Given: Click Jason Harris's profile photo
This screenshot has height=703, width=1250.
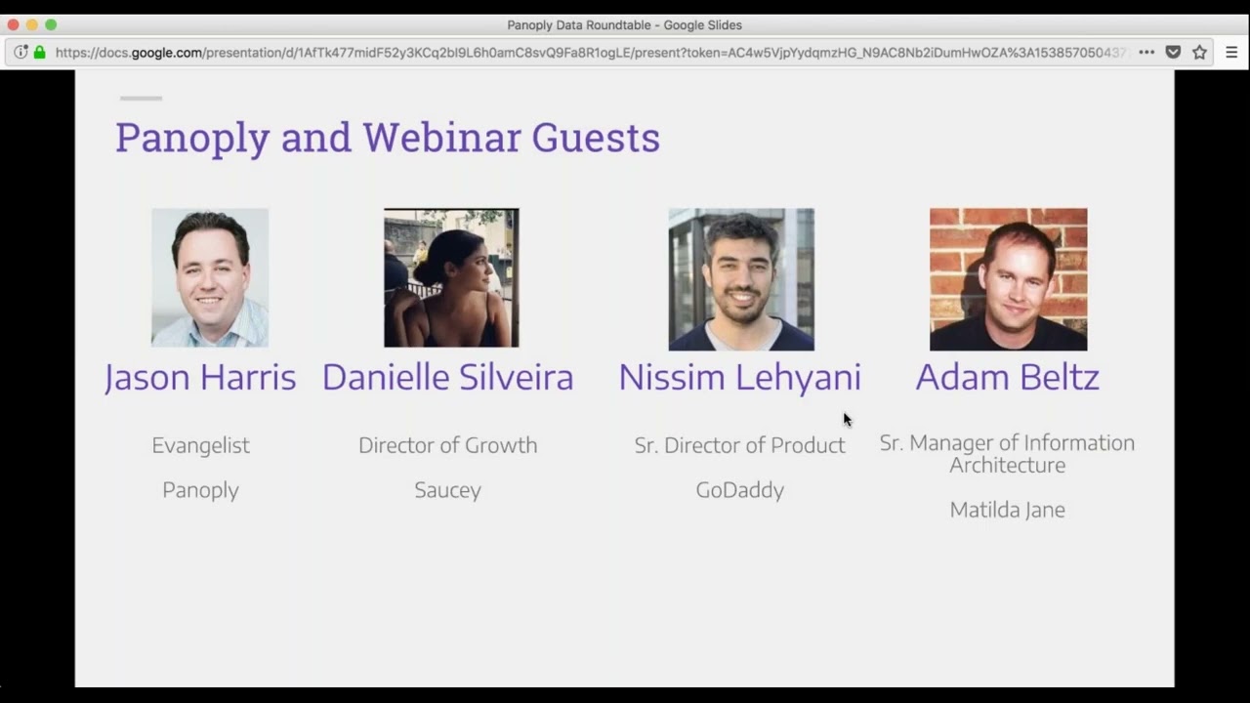Looking at the screenshot, I should [x=210, y=277].
